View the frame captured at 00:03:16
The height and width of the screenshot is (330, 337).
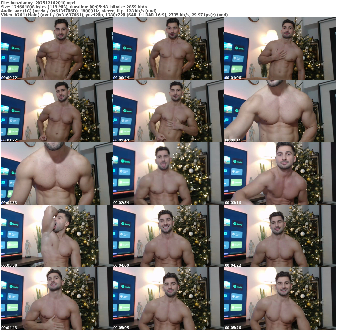pyautogui.click(x=280, y=174)
